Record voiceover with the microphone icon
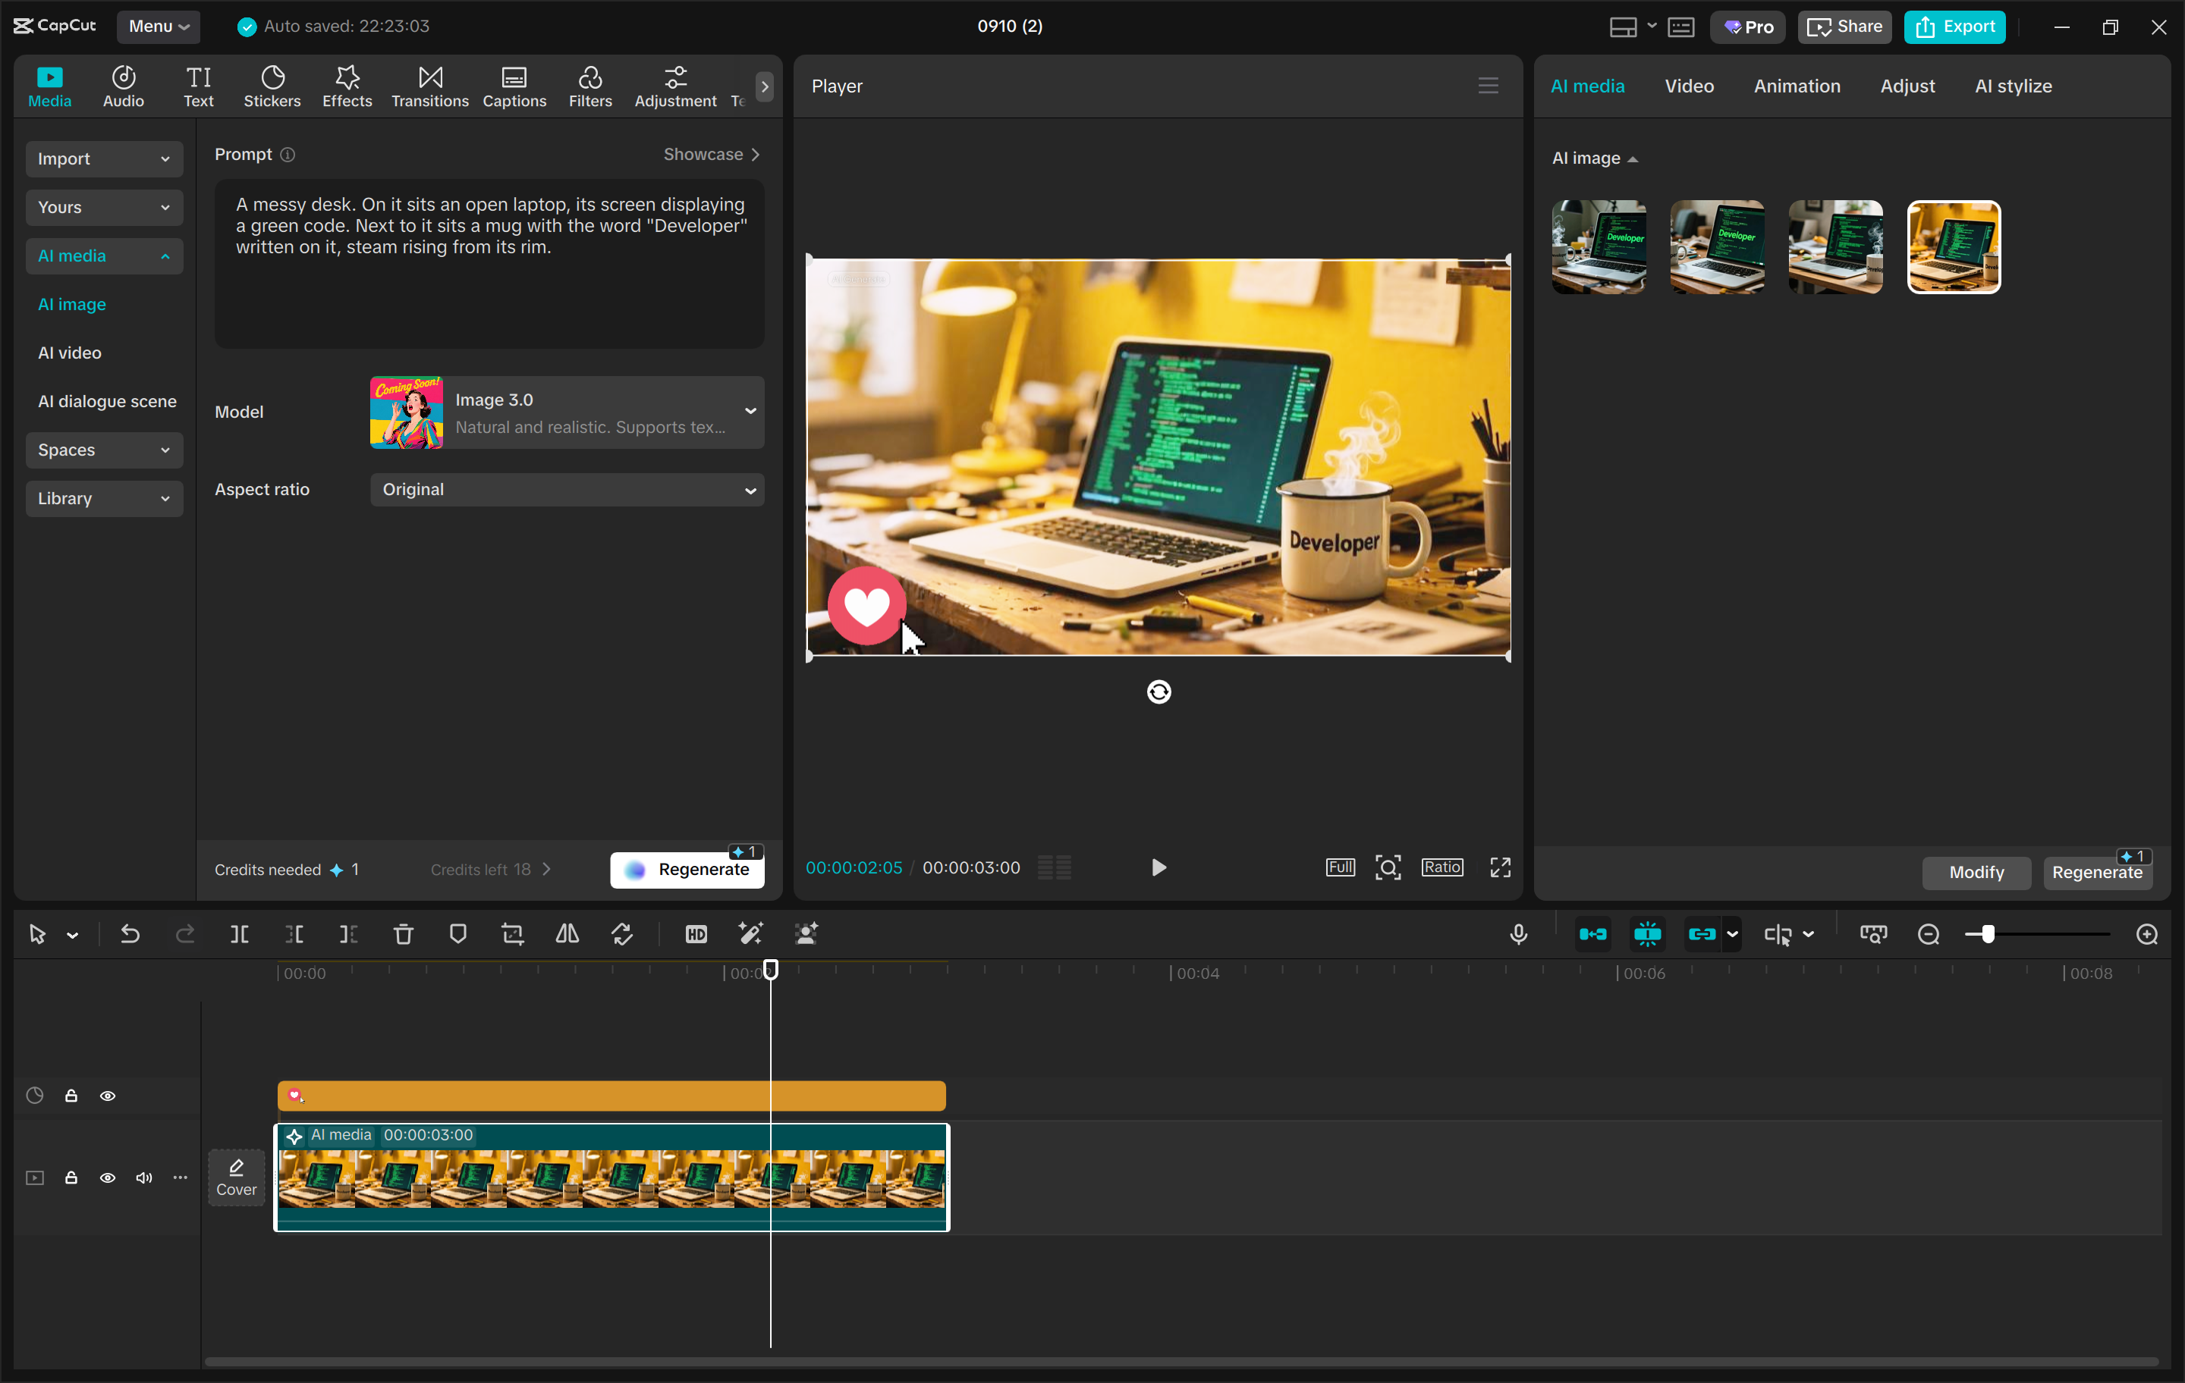The height and width of the screenshot is (1383, 2185). point(1518,934)
